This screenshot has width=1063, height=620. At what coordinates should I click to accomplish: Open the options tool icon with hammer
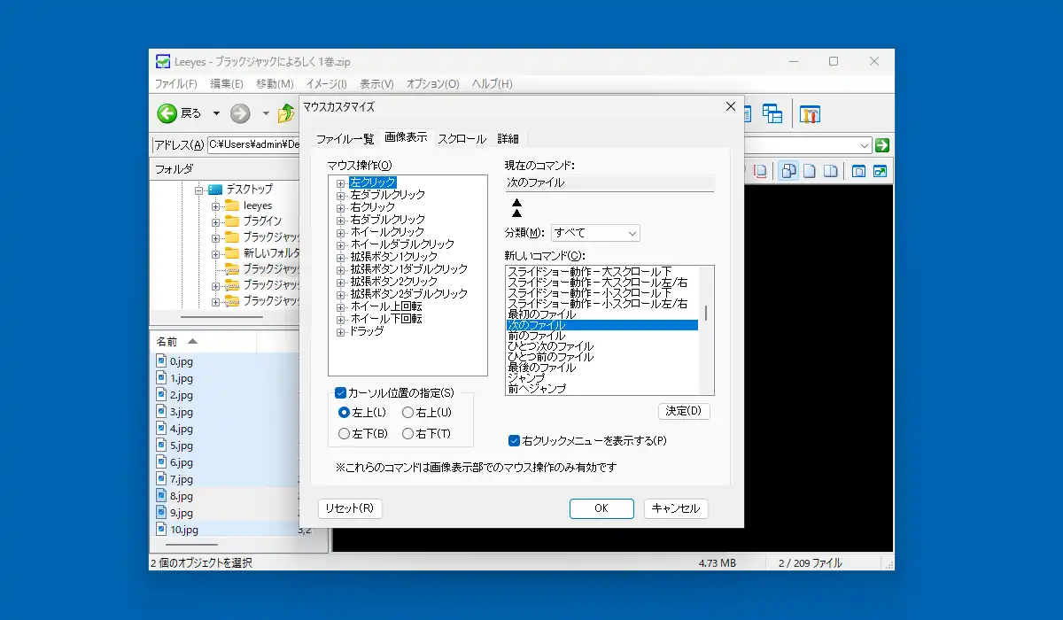pyautogui.click(x=810, y=113)
